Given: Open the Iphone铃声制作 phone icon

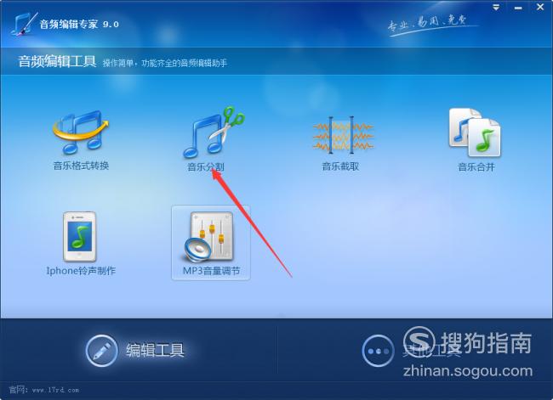Looking at the screenshot, I should coord(80,237).
